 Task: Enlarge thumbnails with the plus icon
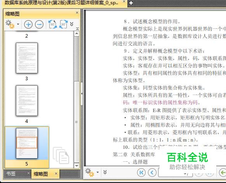pos(28,24)
